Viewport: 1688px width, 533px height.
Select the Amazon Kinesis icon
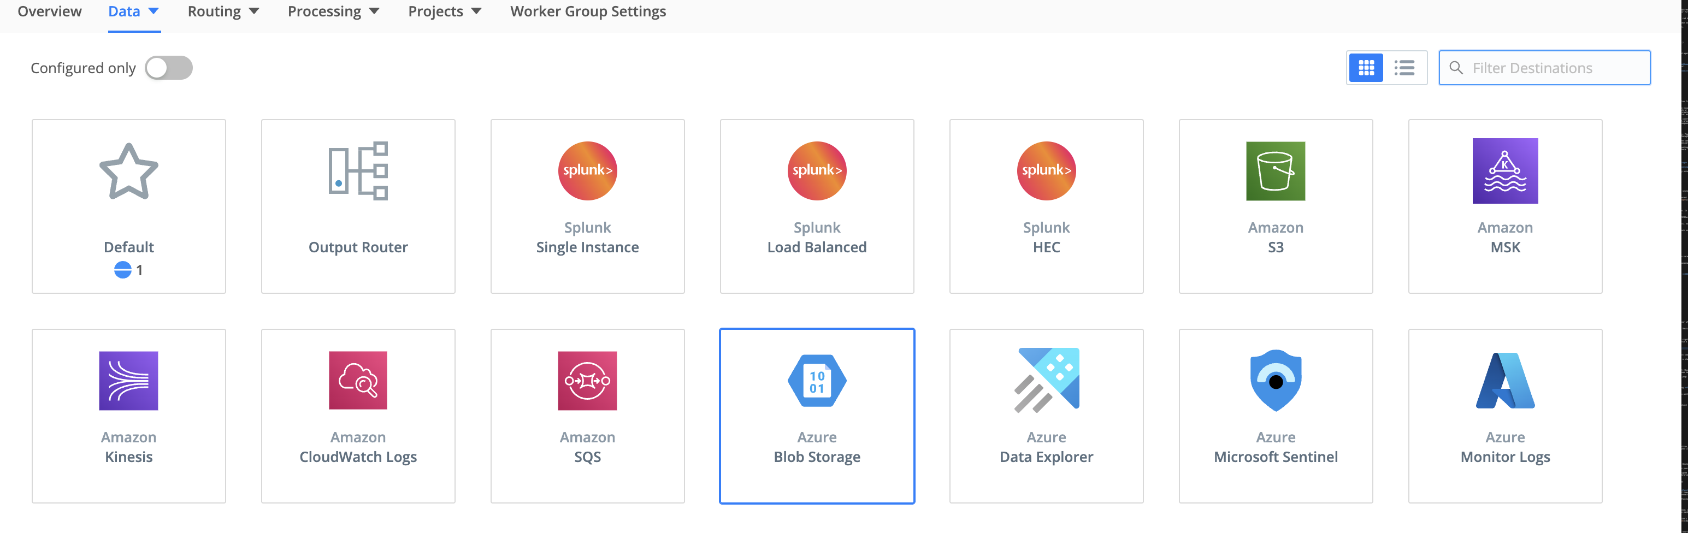[128, 381]
